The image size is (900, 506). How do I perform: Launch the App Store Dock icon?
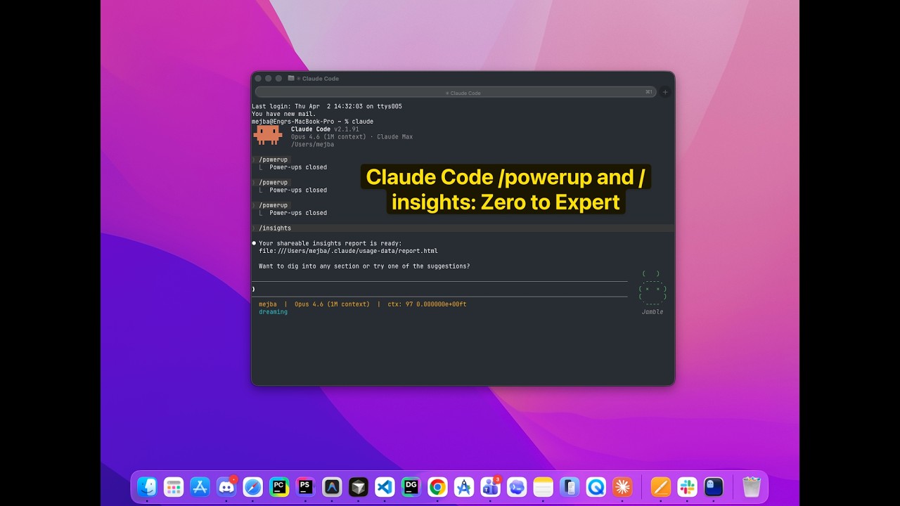[x=200, y=486]
